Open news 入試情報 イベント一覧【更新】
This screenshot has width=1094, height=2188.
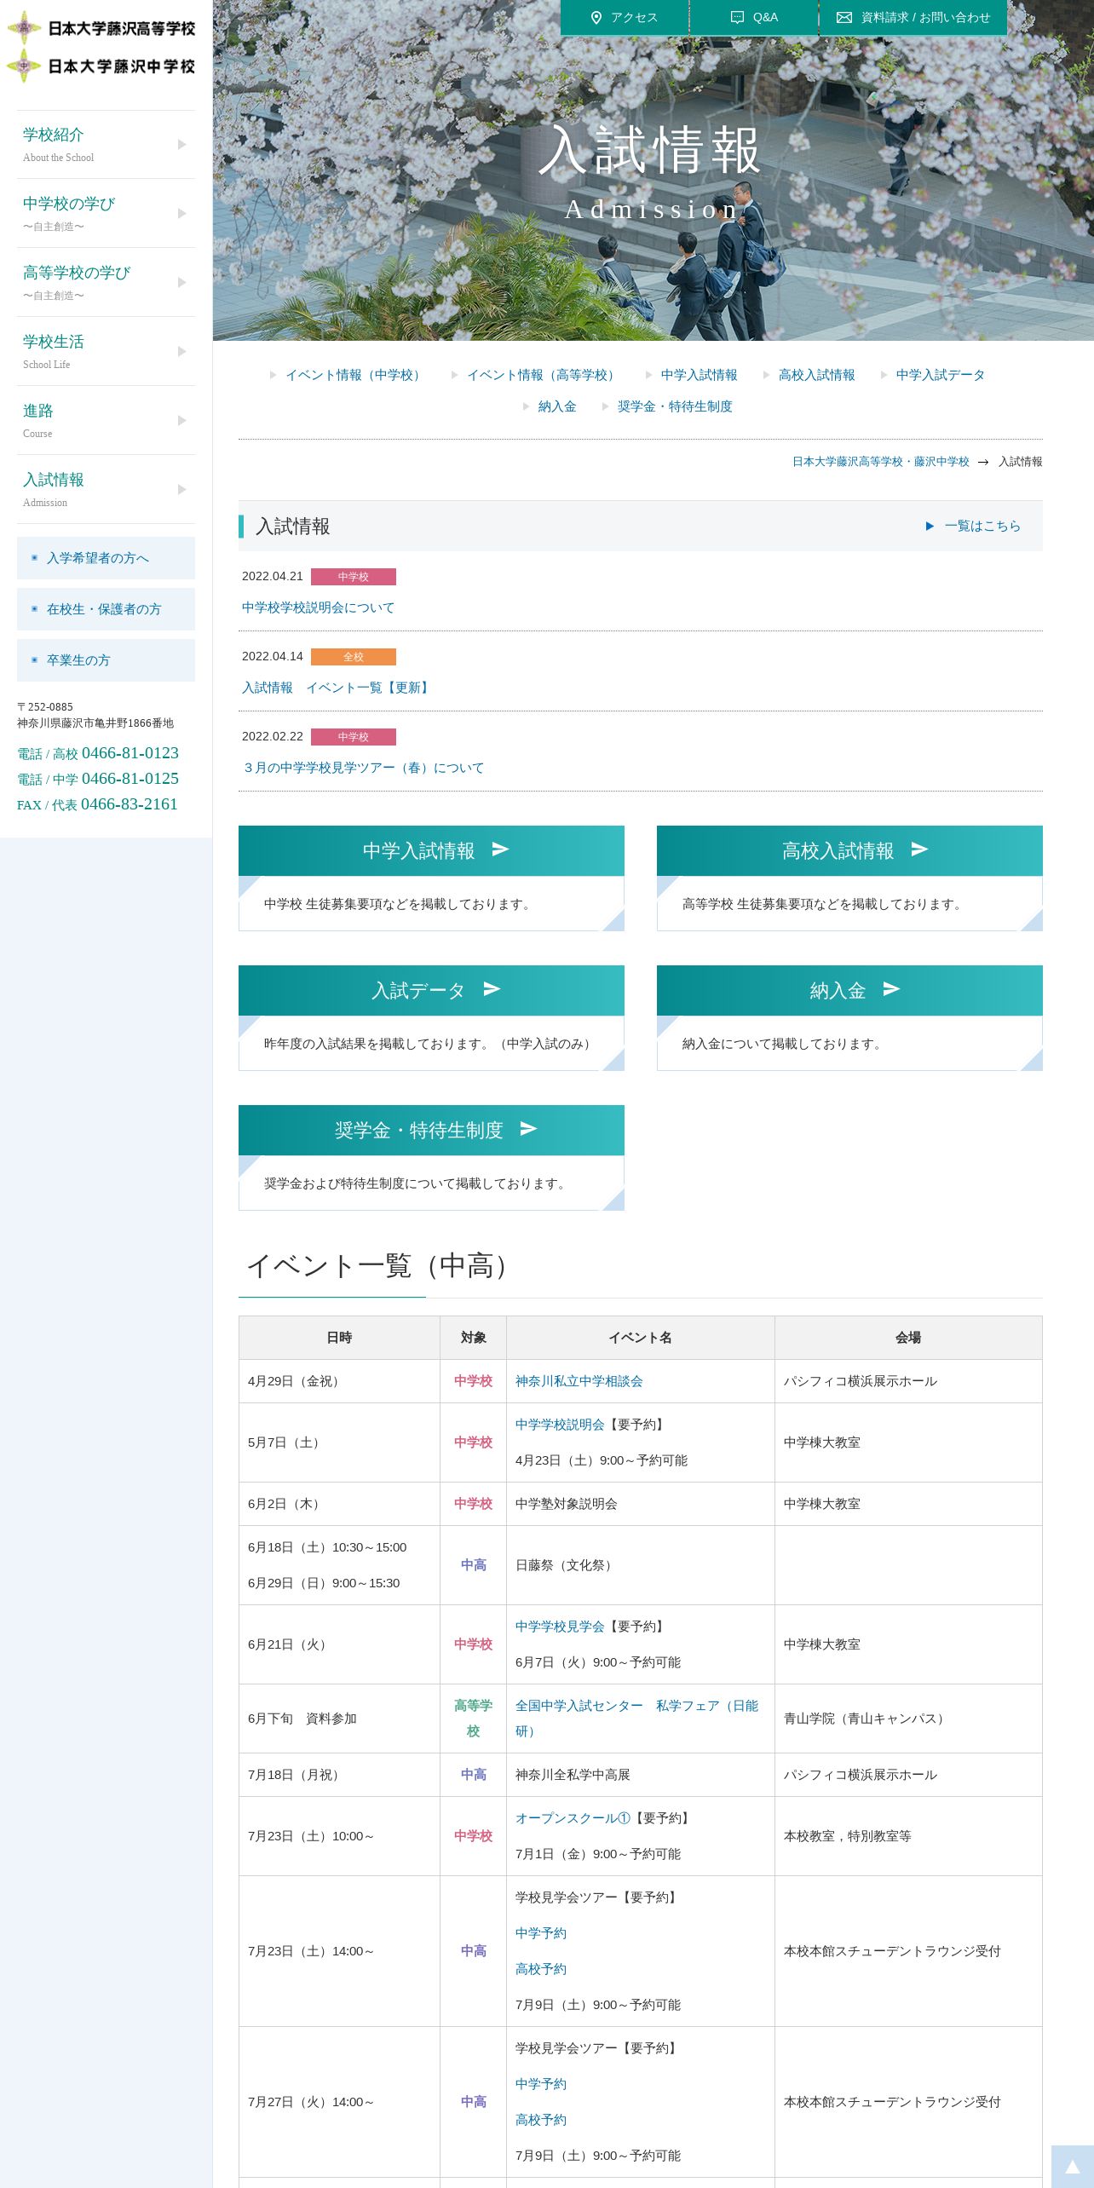337,688
